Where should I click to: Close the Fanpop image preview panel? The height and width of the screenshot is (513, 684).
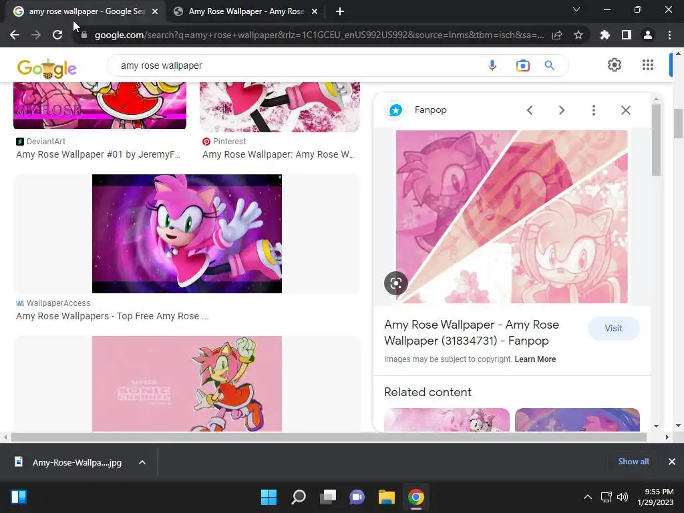click(625, 110)
